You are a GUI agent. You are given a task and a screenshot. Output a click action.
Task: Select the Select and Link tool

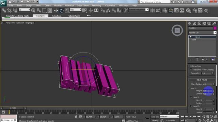coord(4,11)
